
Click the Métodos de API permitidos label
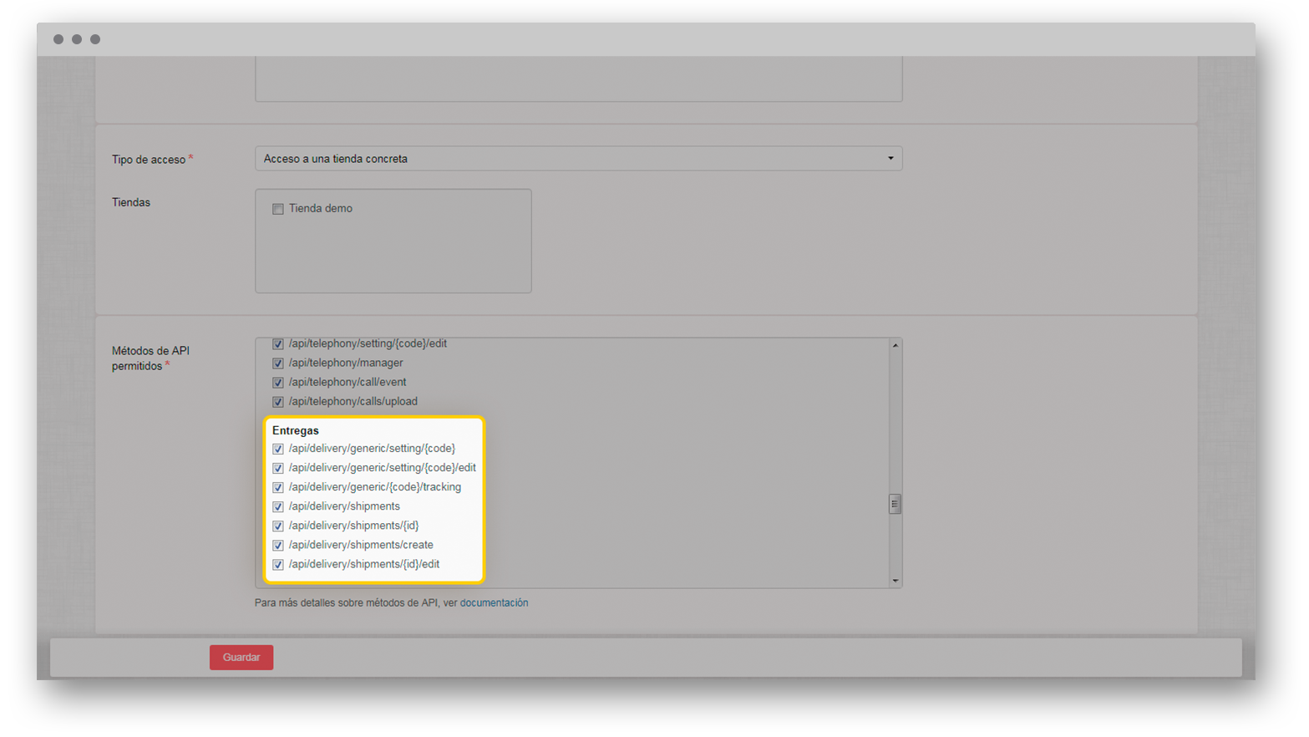(150, 358)
